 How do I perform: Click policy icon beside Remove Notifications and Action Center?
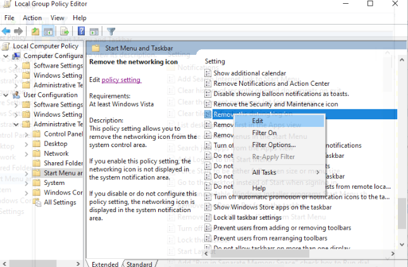(x=207, y=83)
